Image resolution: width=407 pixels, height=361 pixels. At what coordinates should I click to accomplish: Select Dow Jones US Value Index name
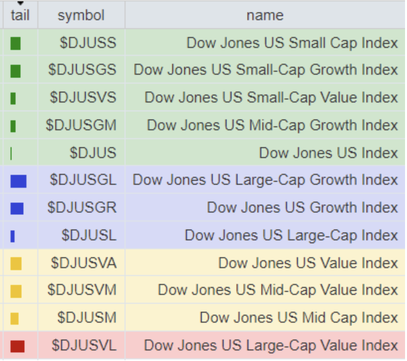308,263
